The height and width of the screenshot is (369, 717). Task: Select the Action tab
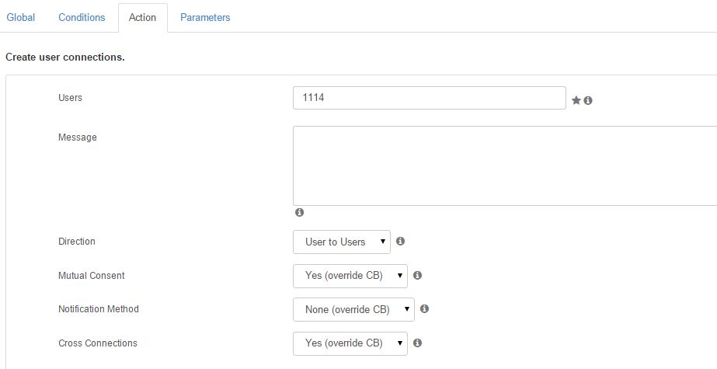click(x=143, y=17)
